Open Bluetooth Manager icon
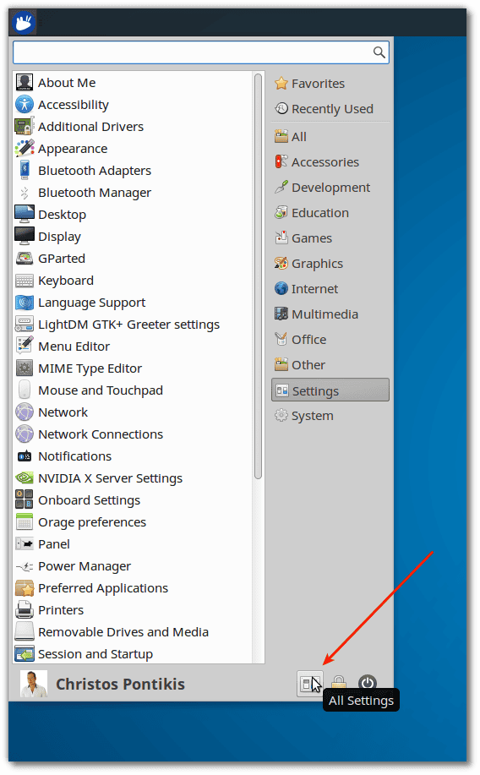 click(x=25, y=193)
